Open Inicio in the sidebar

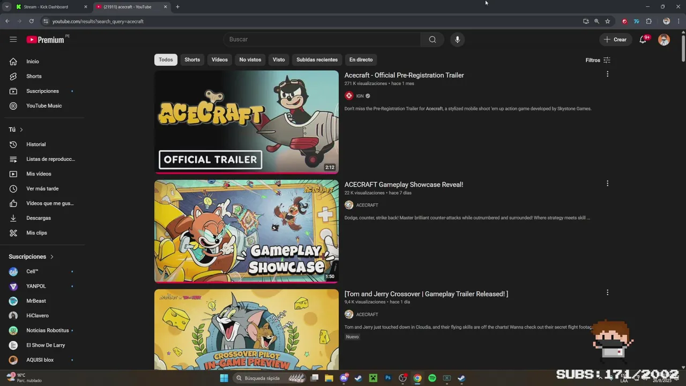tap(42, 62)
